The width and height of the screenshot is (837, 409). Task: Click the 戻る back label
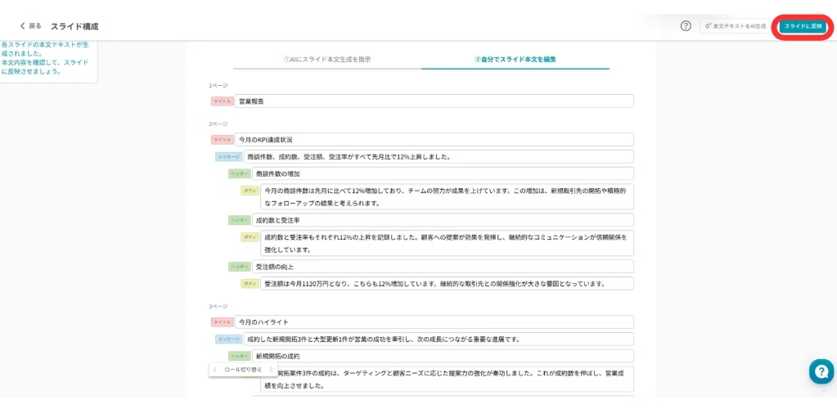(x=35, y=26)
